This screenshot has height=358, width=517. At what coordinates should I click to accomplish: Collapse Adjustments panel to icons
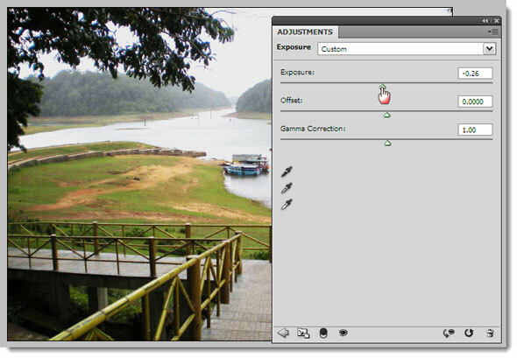485,21
